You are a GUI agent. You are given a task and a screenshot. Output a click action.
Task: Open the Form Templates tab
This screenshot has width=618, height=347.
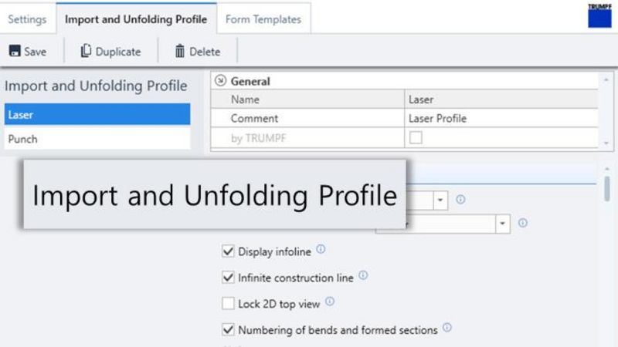pyautogui.click(x=263, y=19)
